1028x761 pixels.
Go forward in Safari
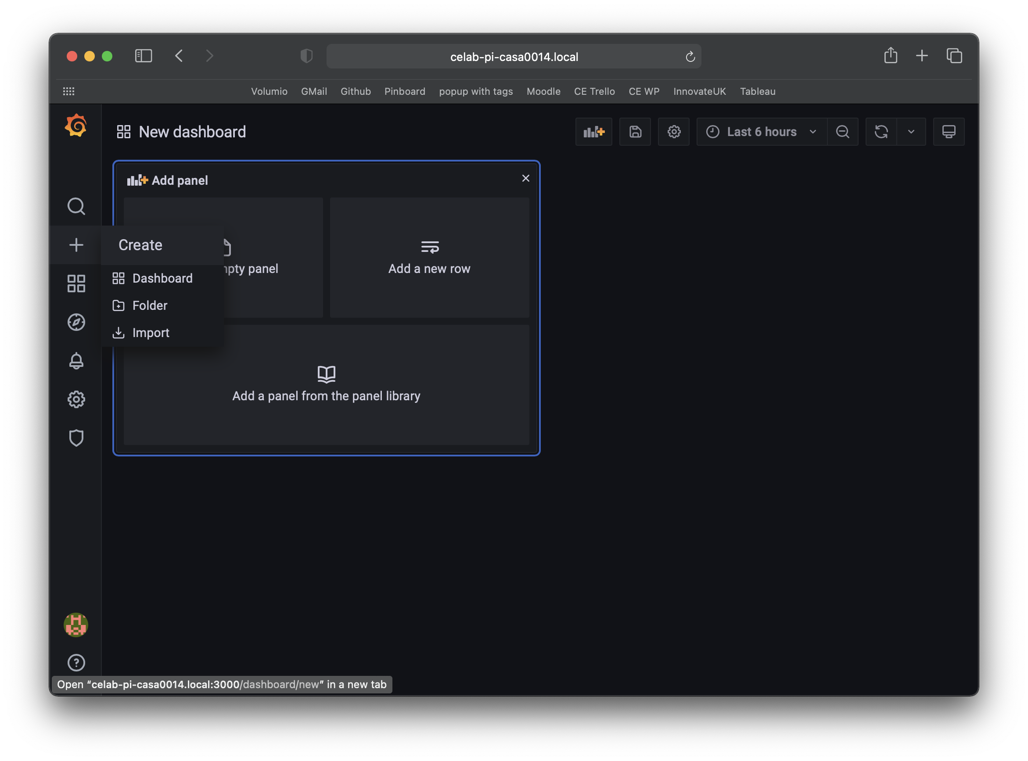[x=210, y=56]
